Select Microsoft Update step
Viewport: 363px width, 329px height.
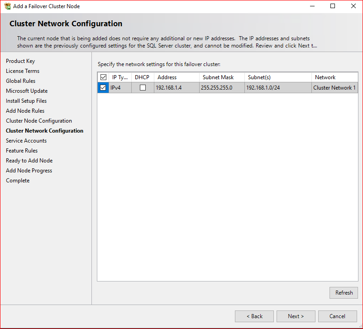point(27,91)
